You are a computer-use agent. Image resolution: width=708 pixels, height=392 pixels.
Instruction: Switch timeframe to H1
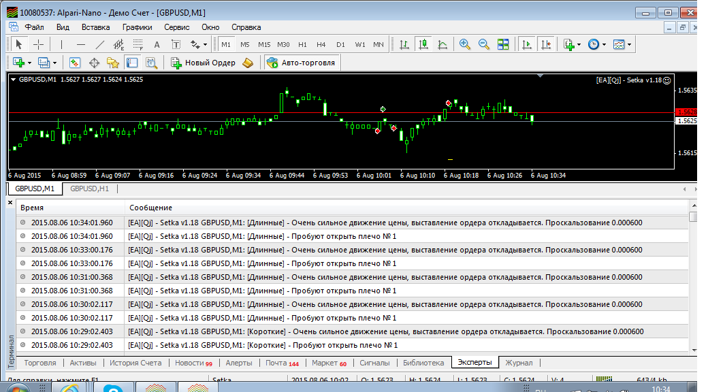click(302, 44)
